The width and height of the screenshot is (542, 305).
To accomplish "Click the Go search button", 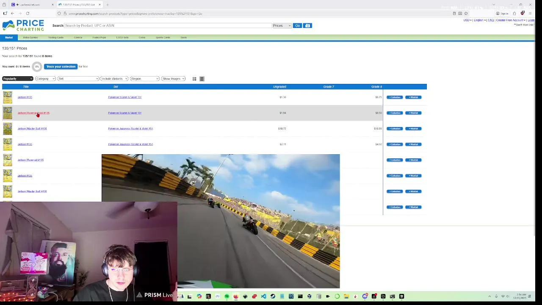I will [x=298, y=25].
